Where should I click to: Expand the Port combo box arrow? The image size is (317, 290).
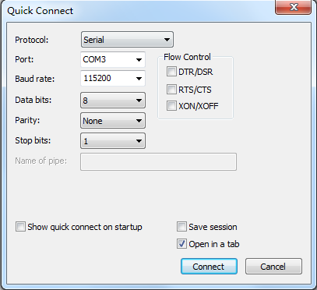139,59
